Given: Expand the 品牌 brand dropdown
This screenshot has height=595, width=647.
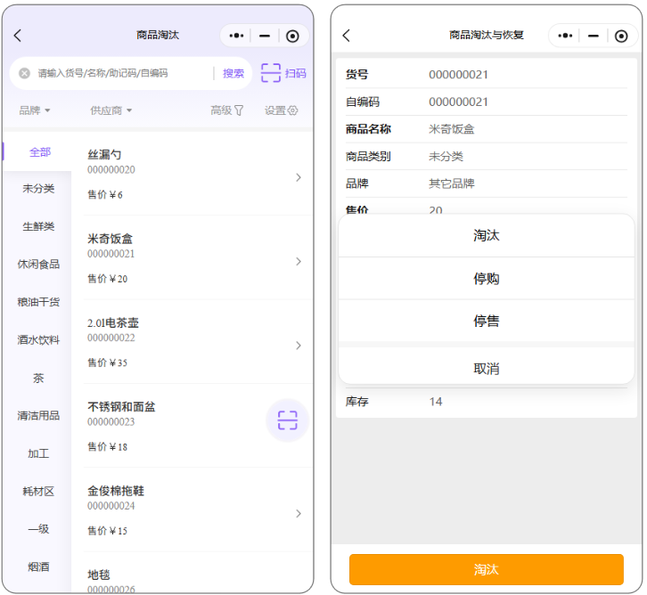Looking at the screenshot, I should click(x=35, y=110).
